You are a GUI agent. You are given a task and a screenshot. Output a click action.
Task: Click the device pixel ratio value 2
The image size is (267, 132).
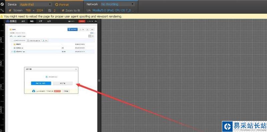click(x=55, y=10)
